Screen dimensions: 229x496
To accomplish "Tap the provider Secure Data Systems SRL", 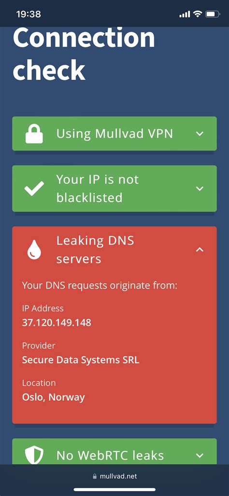I will click(81, 360).
